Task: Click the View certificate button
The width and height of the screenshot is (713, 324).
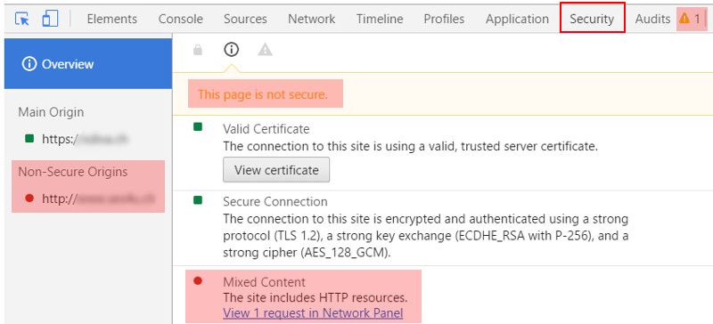Action: 276,170
